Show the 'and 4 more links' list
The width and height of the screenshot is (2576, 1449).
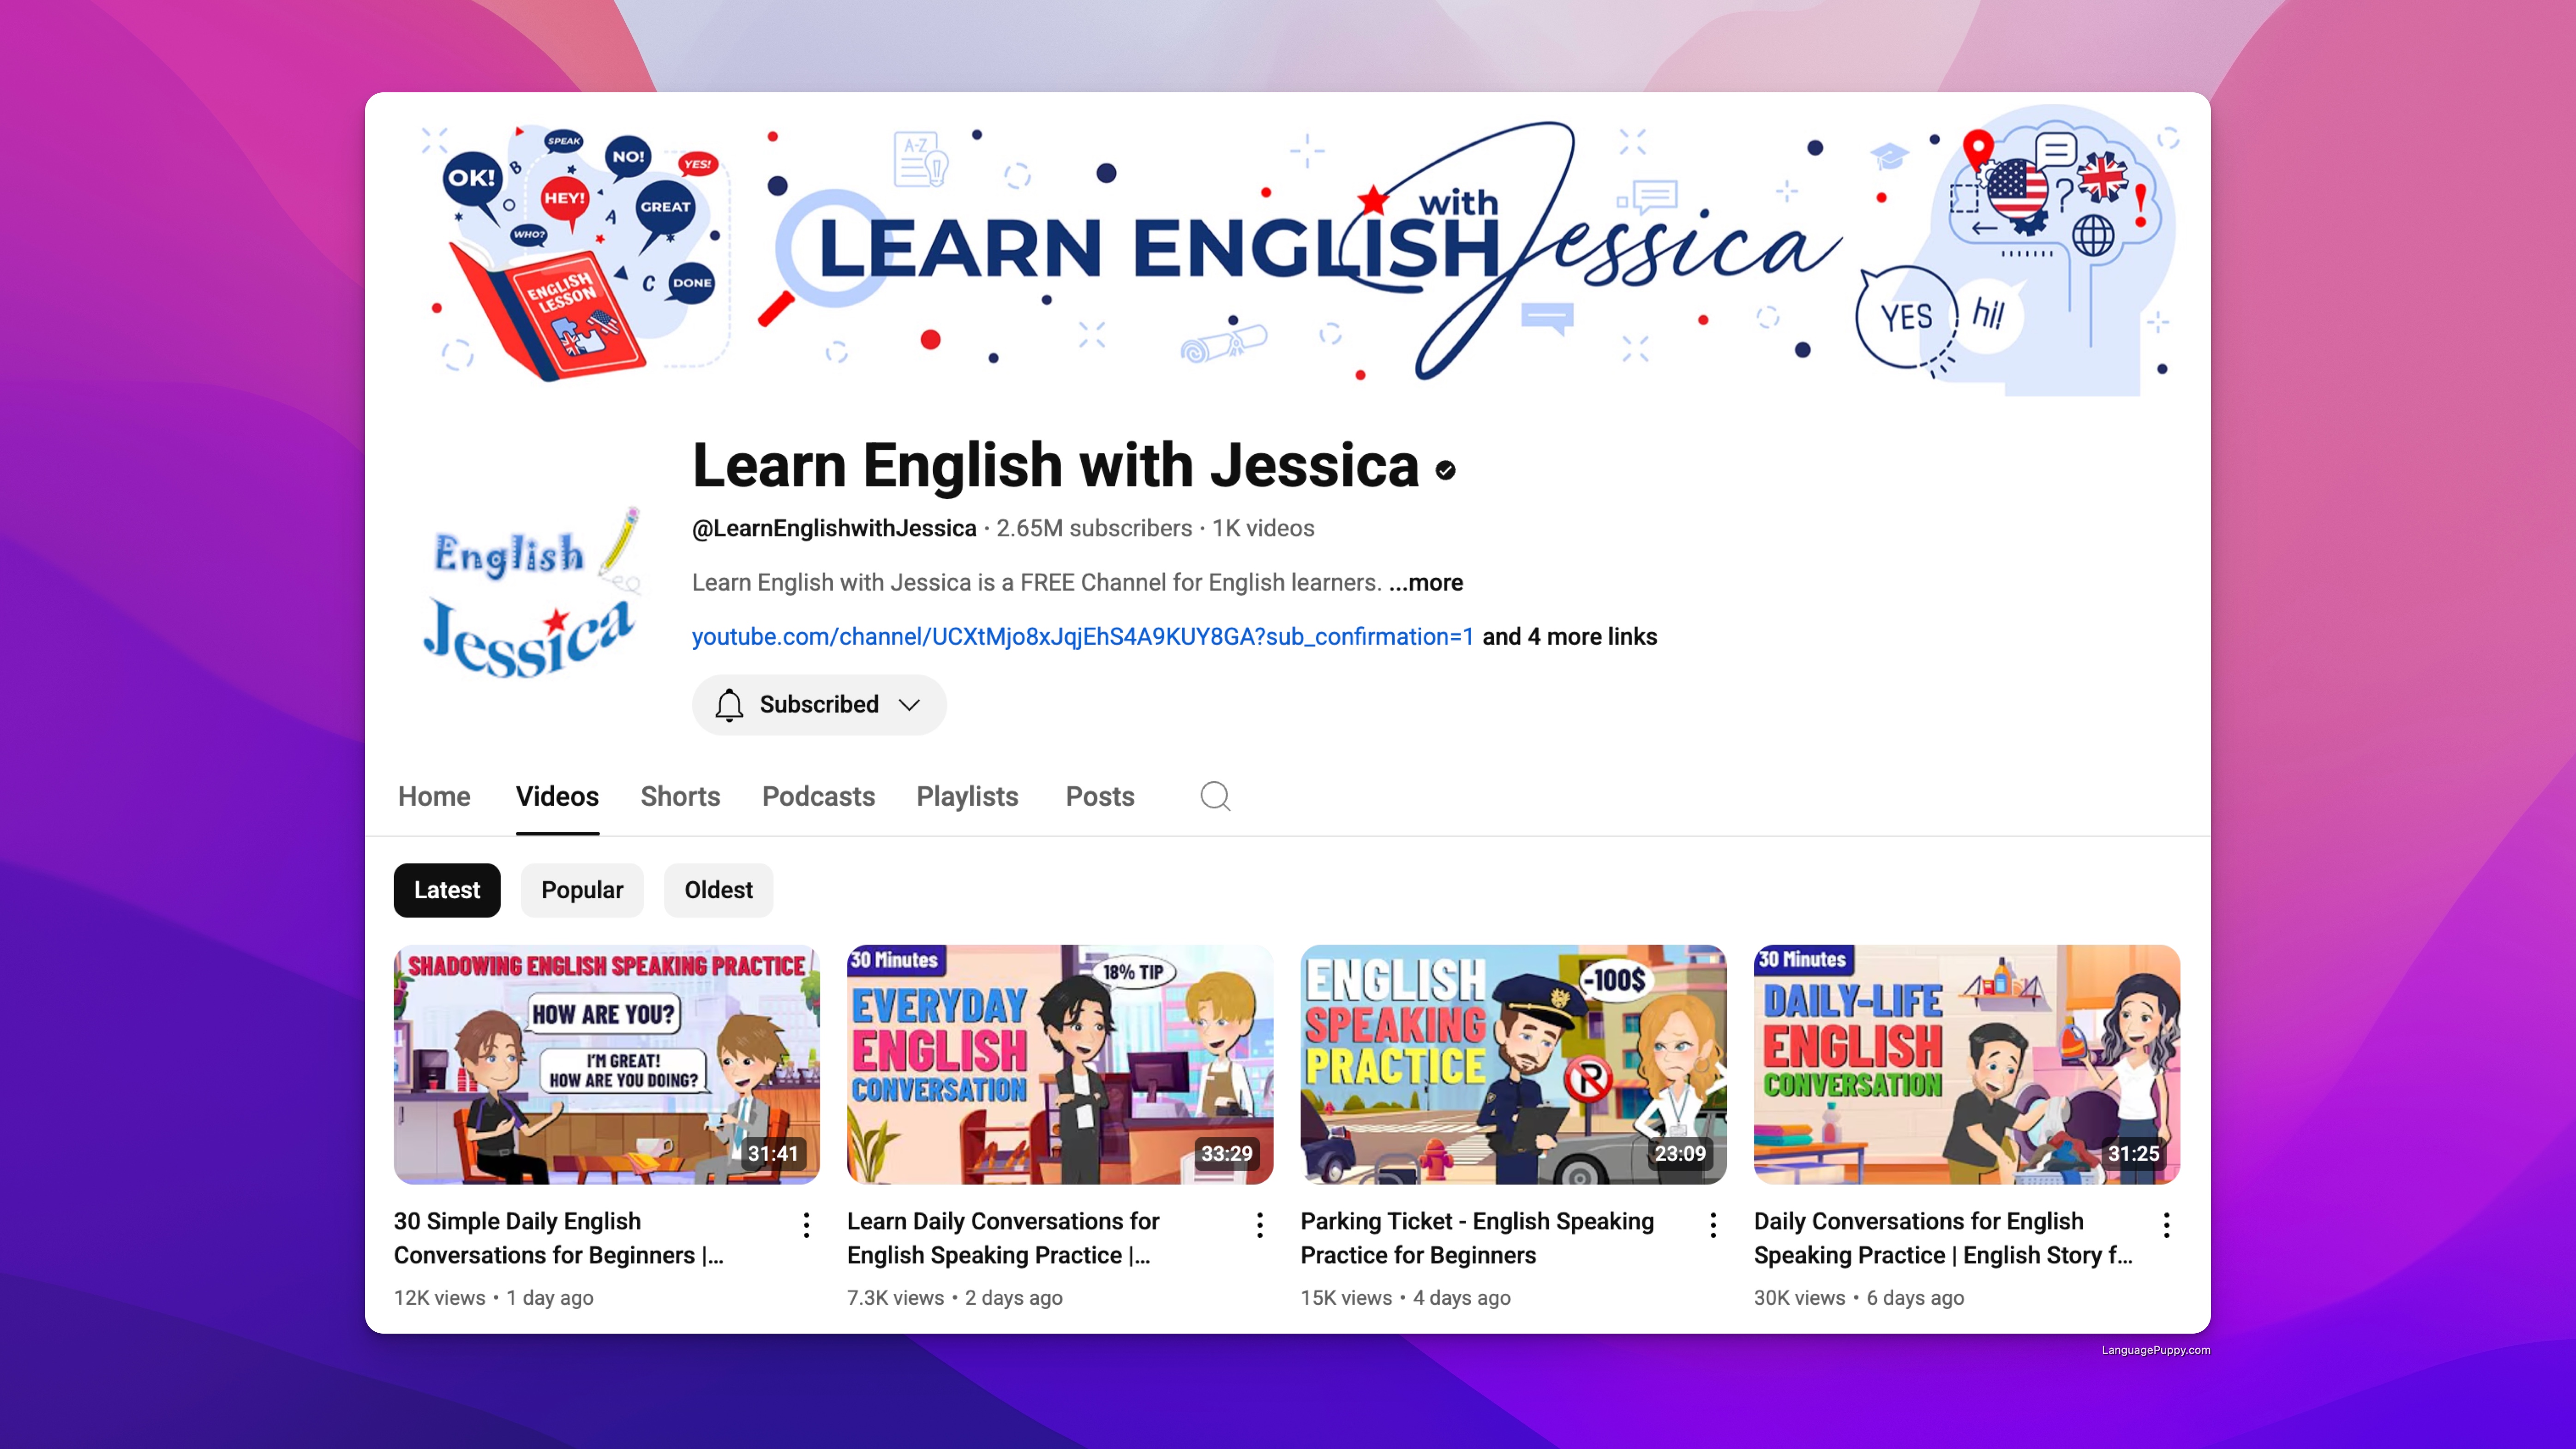click(1569, 637)
